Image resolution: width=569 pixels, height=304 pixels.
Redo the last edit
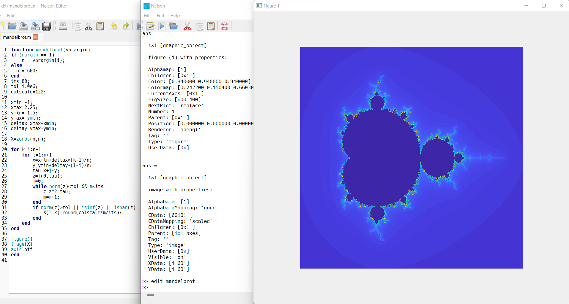[126, 26]
